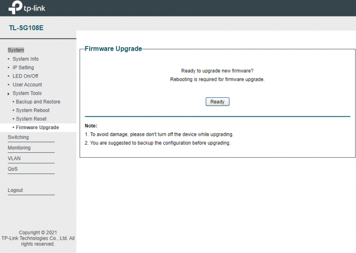Expand the Switching menu
This screenshot has height=253, width=356.
[x=18, y=137]
